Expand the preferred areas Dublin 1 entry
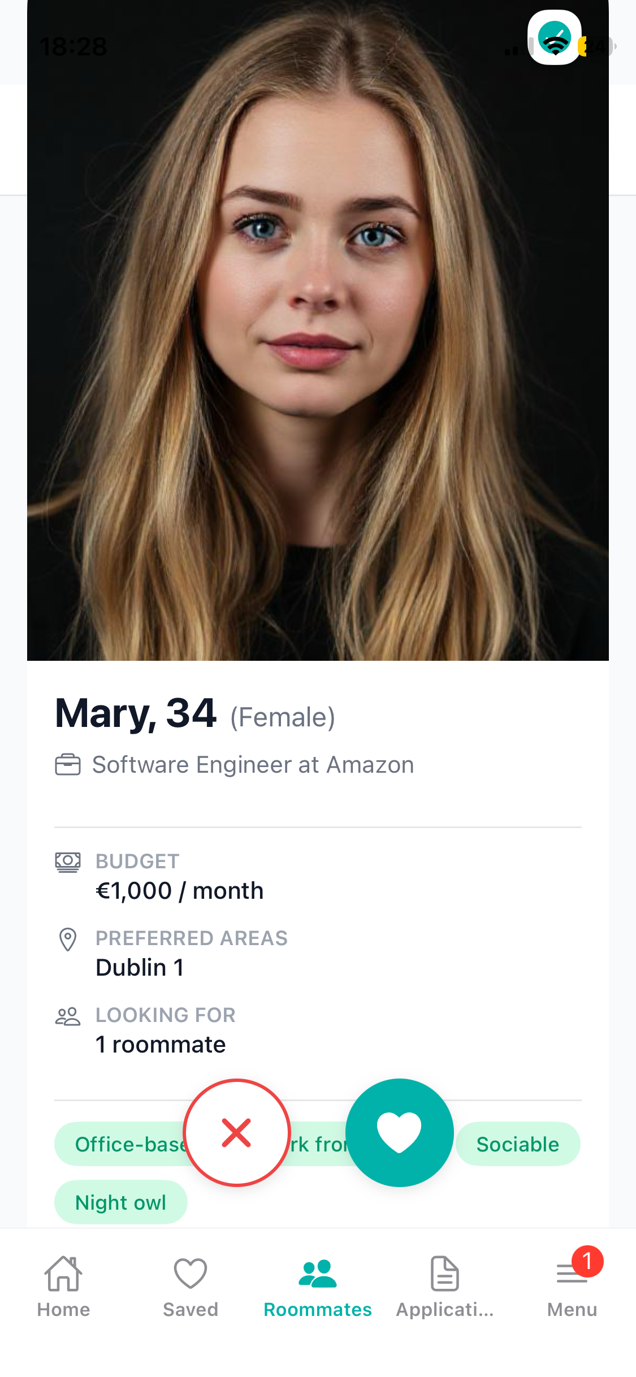 [140, 967]
